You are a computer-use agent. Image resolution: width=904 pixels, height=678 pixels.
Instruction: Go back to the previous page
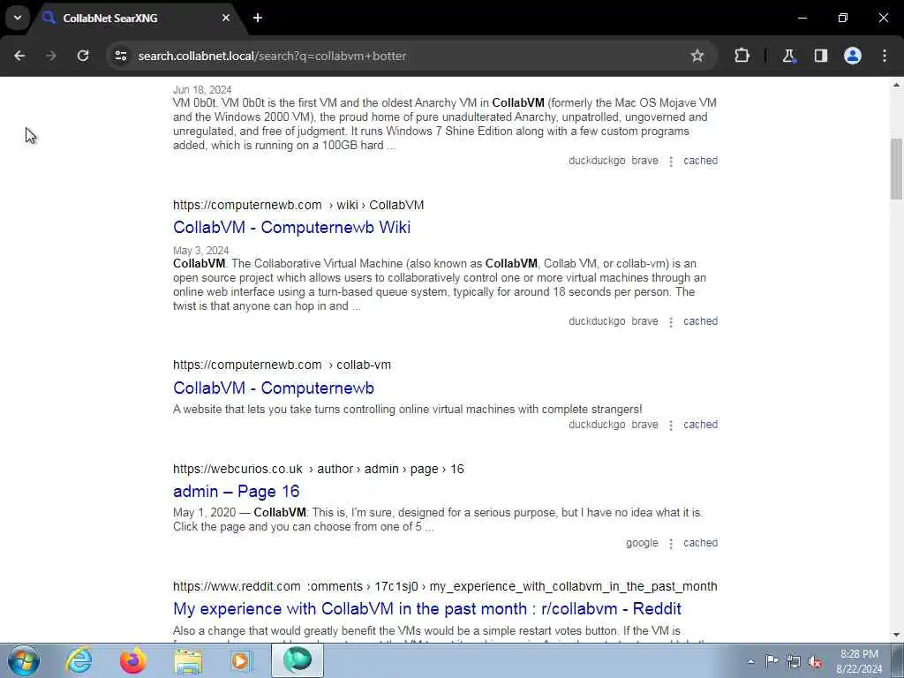coord(19,56)
